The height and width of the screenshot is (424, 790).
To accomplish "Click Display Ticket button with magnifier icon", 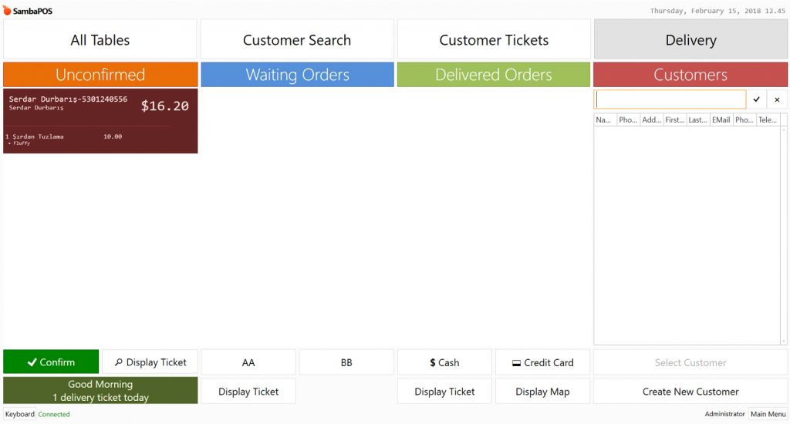I will tap(150, 362).
